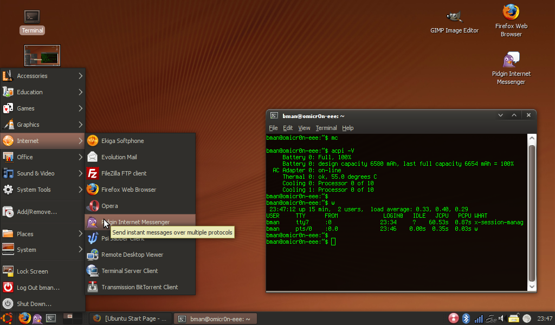555x325 pixels.
Task: Expand the Graphics submenu
Action: [x=42, y=125]
